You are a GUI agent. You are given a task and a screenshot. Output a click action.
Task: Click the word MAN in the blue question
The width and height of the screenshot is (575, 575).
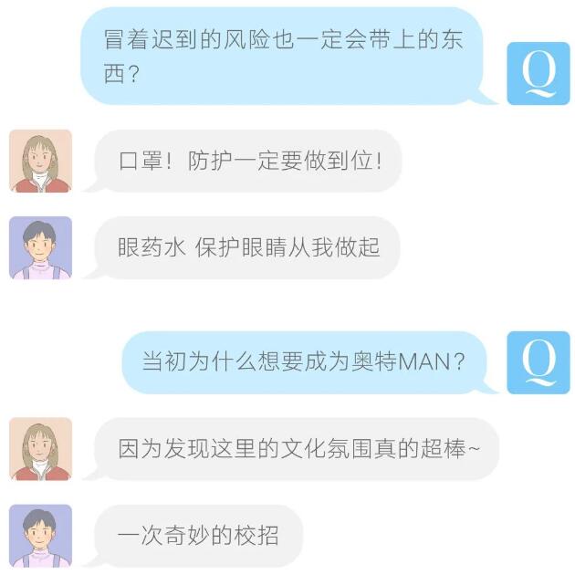424,361
